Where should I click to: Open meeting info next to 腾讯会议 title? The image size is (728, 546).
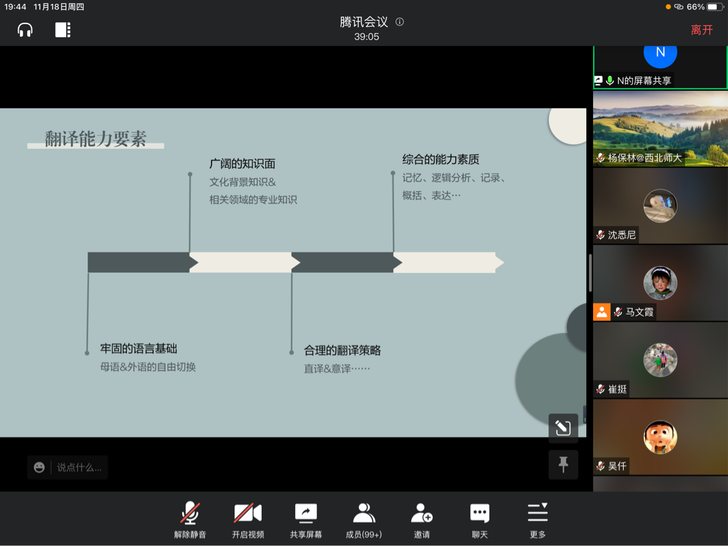(x=399, y=22)
